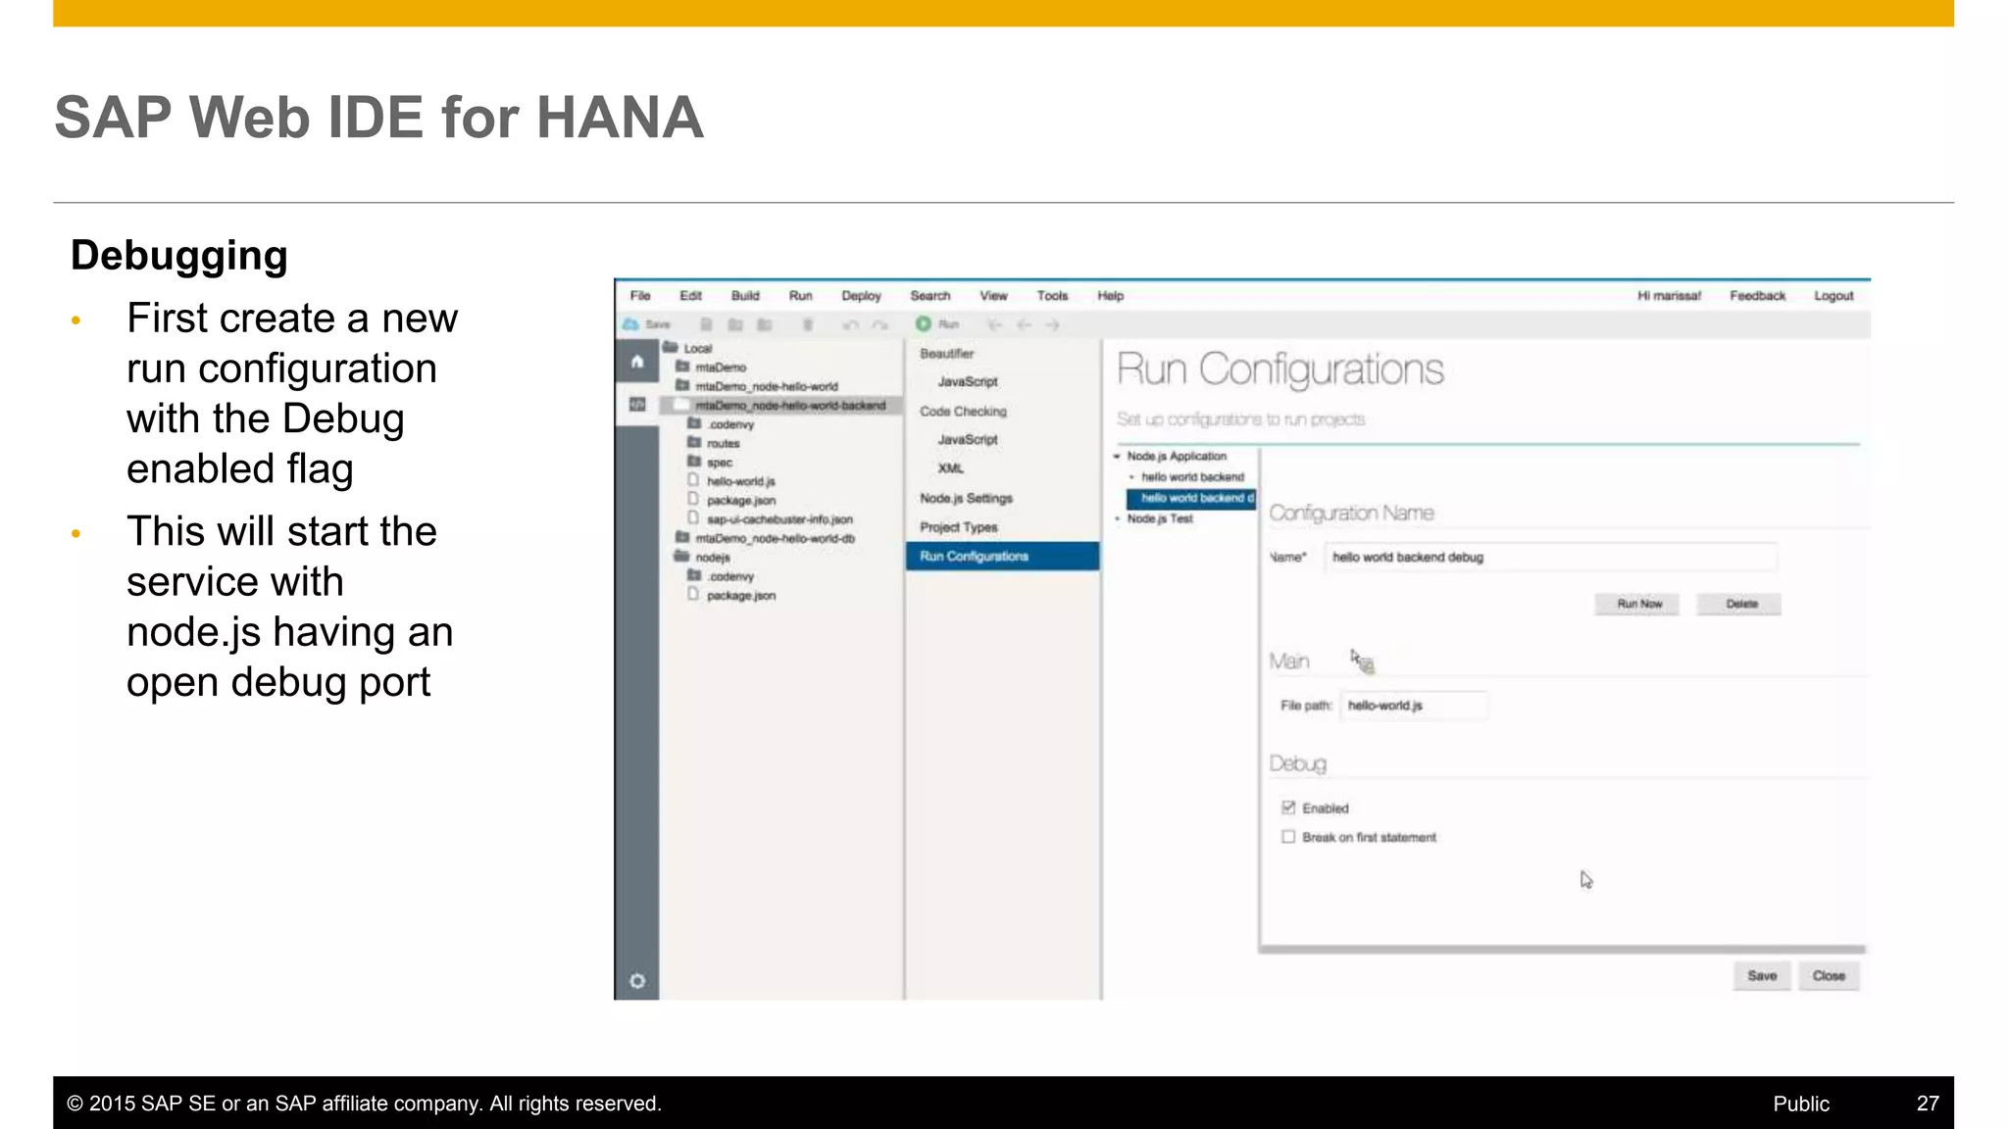The image size is (2008, 1129).
Task: Open the Edit menu
Action: 691,296
